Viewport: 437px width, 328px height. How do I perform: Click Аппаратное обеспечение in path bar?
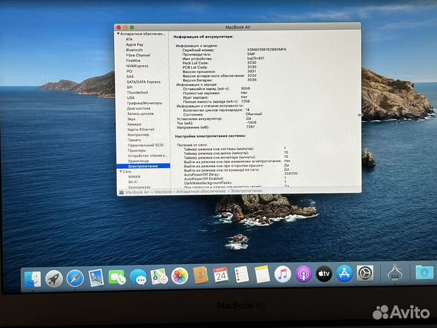click(x=201, y=191)
